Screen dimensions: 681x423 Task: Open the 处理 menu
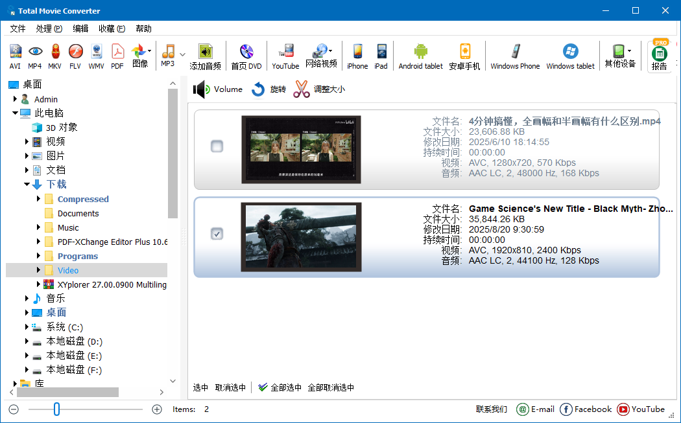[x=49, y=29]
